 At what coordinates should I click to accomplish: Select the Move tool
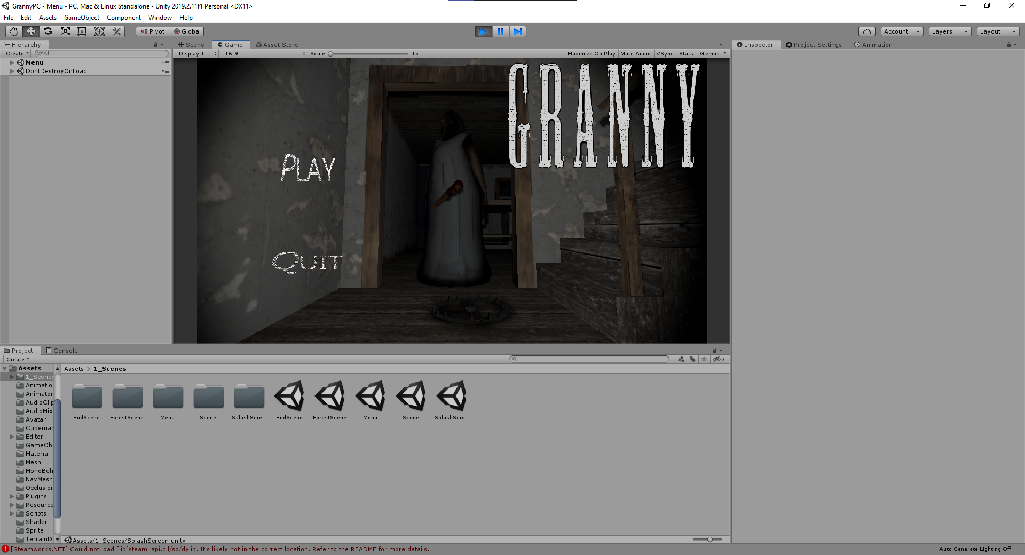[x=31, y=31]
